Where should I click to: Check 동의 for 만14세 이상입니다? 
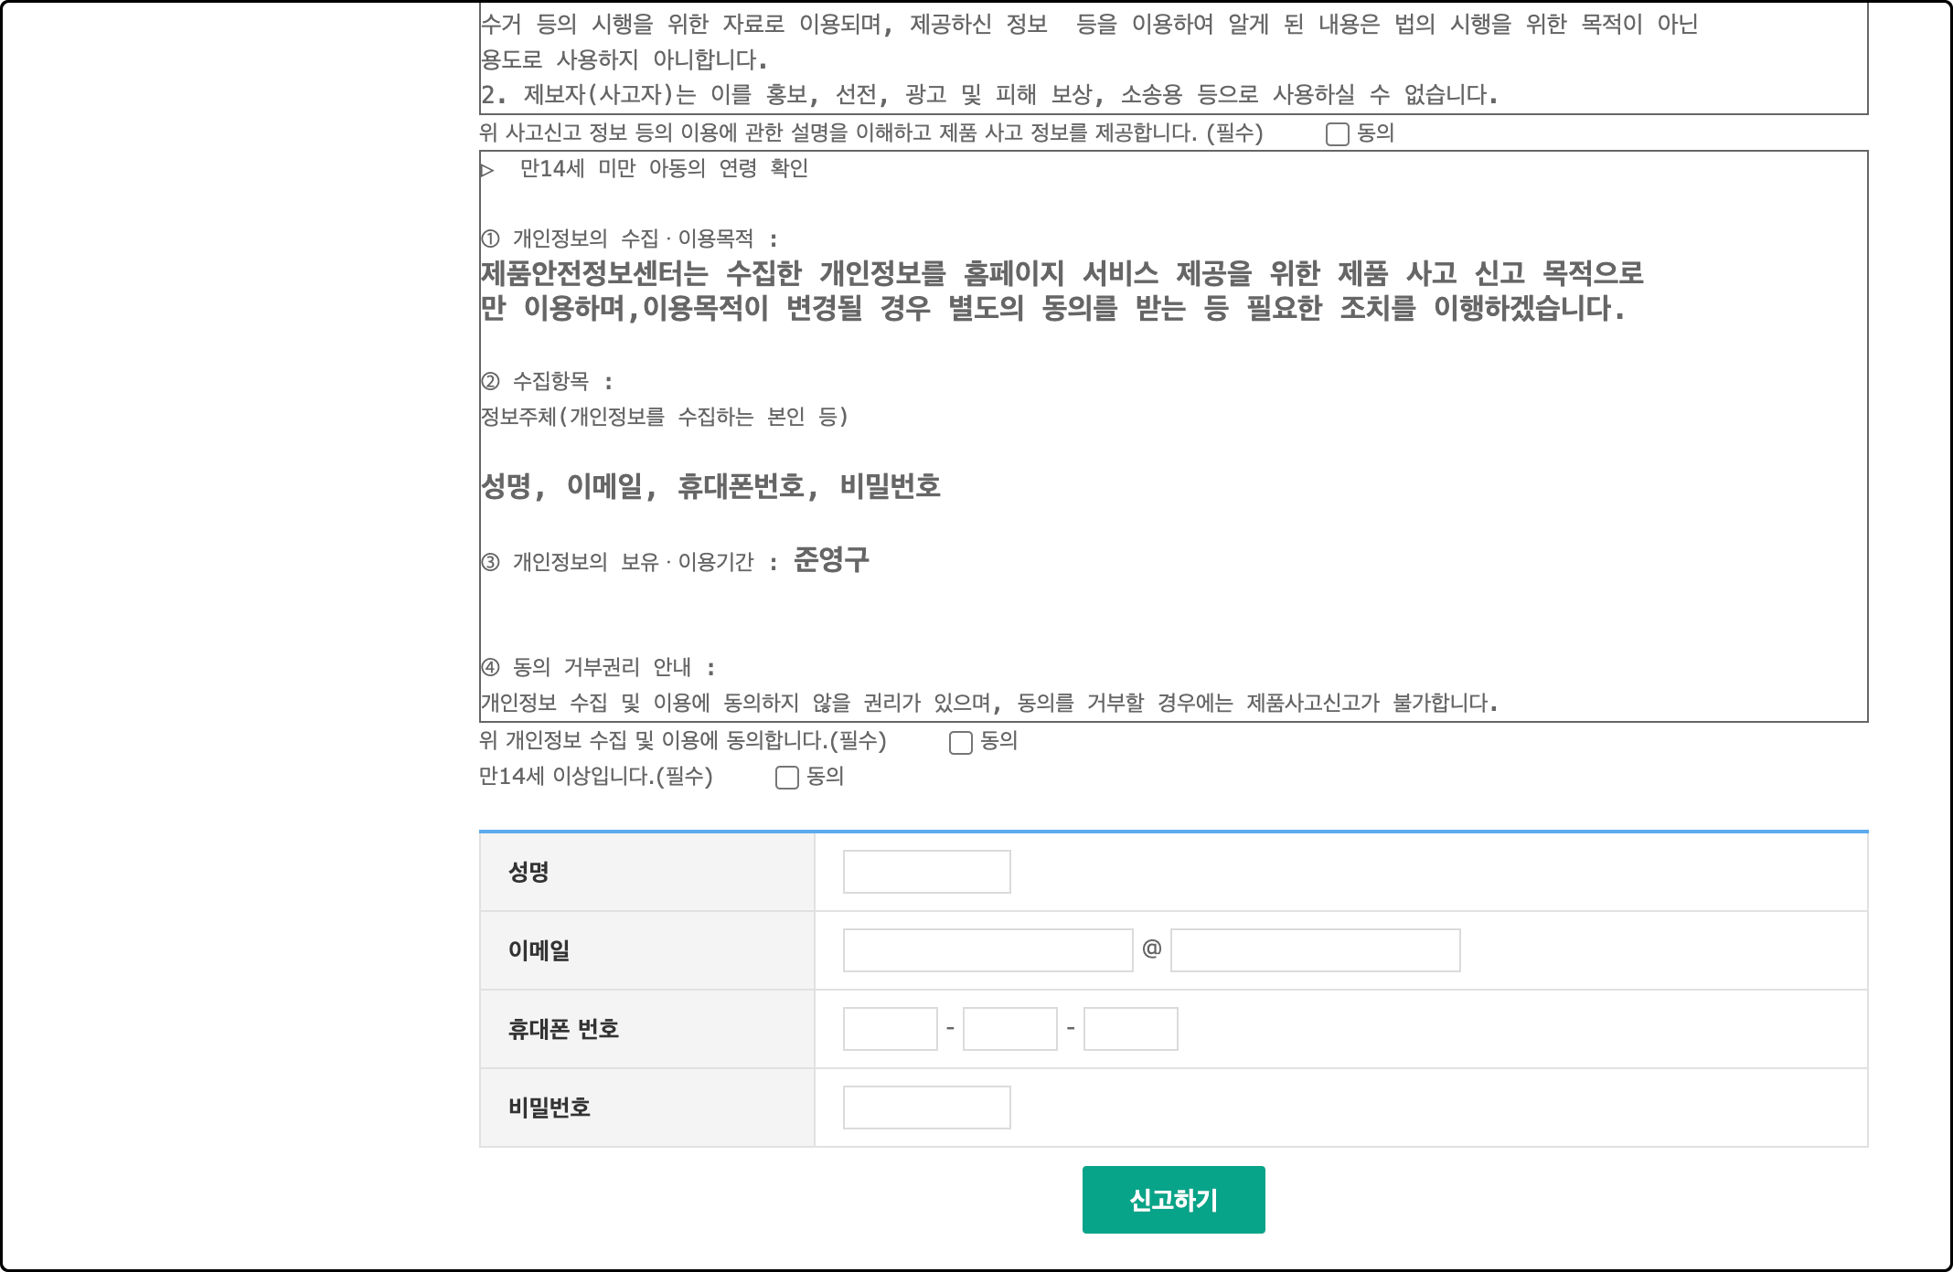point(787,778)
